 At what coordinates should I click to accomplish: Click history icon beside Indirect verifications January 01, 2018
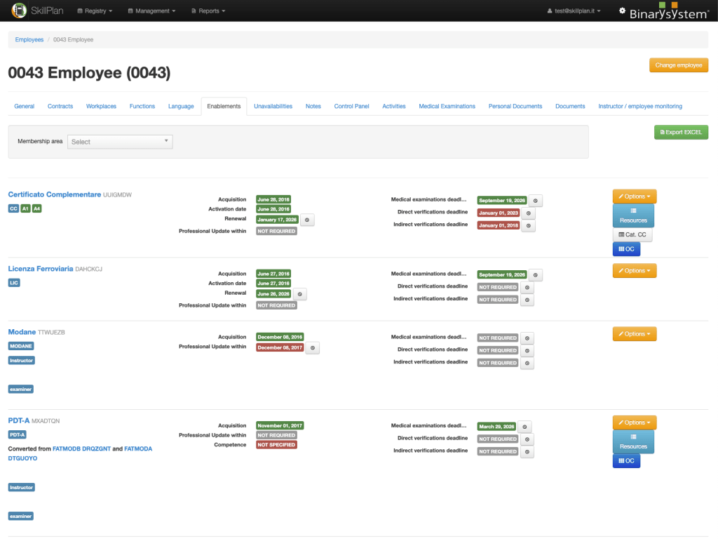[529, 225]
